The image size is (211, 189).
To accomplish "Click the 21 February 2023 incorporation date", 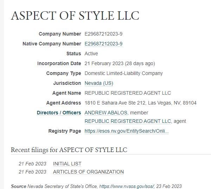I will coord(104,63).
